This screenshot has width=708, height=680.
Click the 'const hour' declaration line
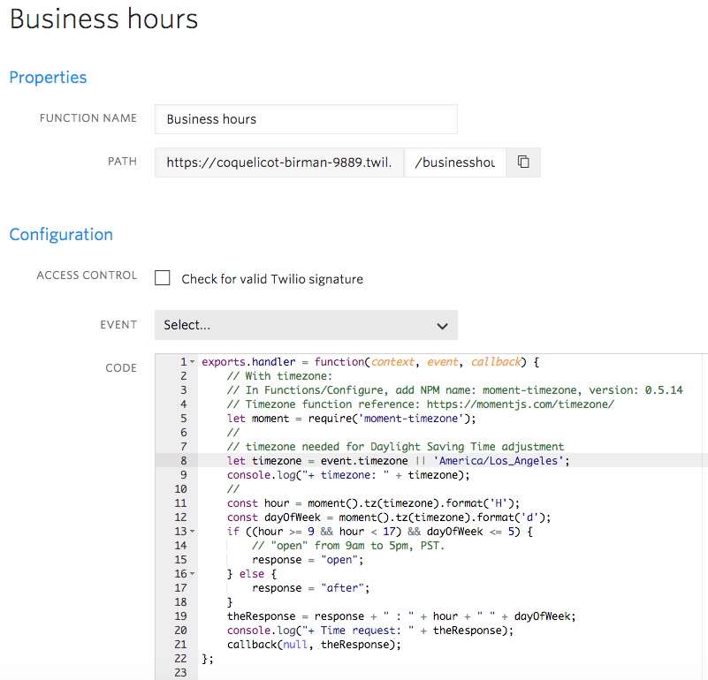click(373, 503)
